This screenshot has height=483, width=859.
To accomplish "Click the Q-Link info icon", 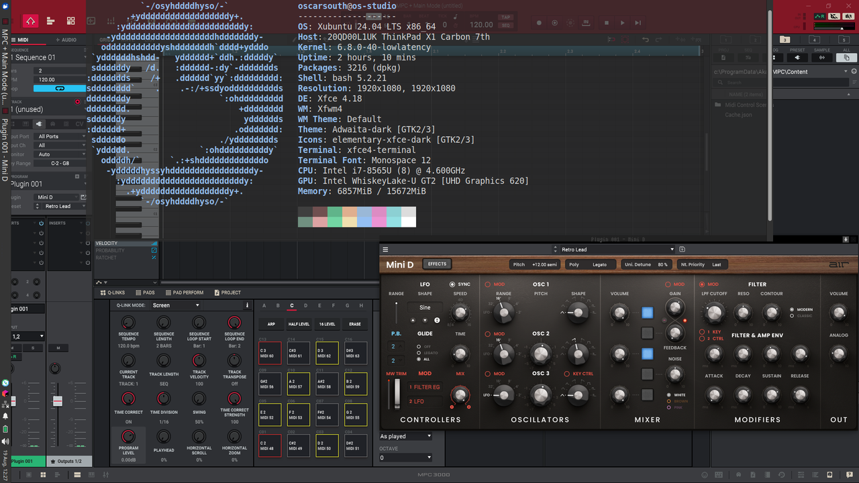I will 247,305.
